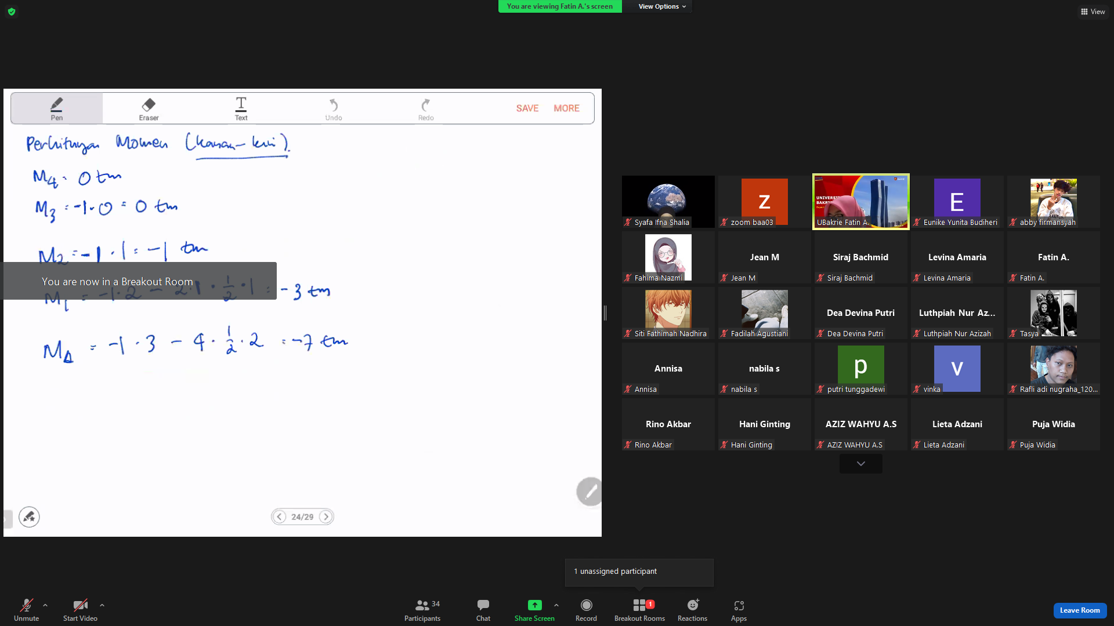Screen dimensions: 1114x626
Task: Unmute the microphone
Action: [27, 610]
